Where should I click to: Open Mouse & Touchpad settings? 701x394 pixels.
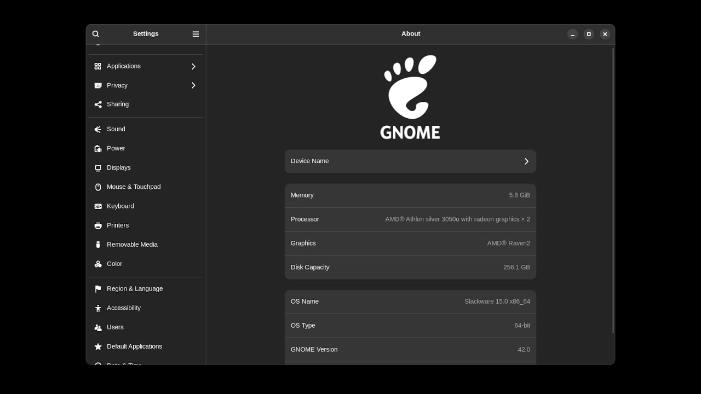[x=146, y=187]
